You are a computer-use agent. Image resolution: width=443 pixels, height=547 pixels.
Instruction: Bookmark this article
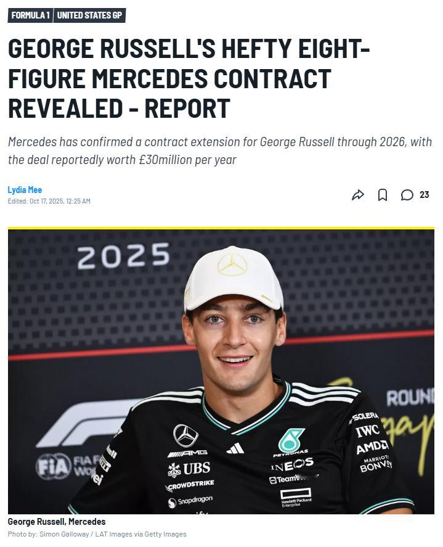383,195
